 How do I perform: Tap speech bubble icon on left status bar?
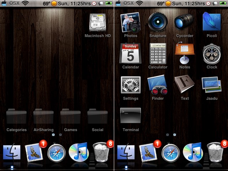101,4
